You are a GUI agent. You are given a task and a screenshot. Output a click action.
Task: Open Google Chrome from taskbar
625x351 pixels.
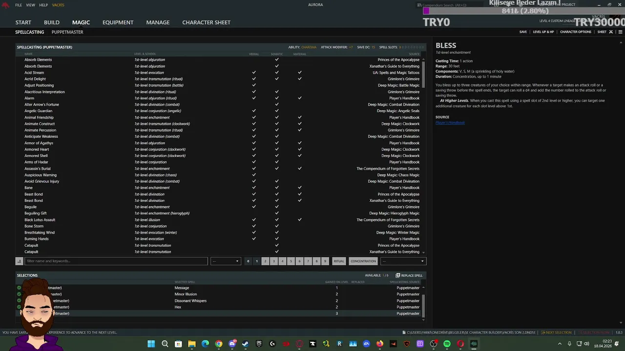219,344
